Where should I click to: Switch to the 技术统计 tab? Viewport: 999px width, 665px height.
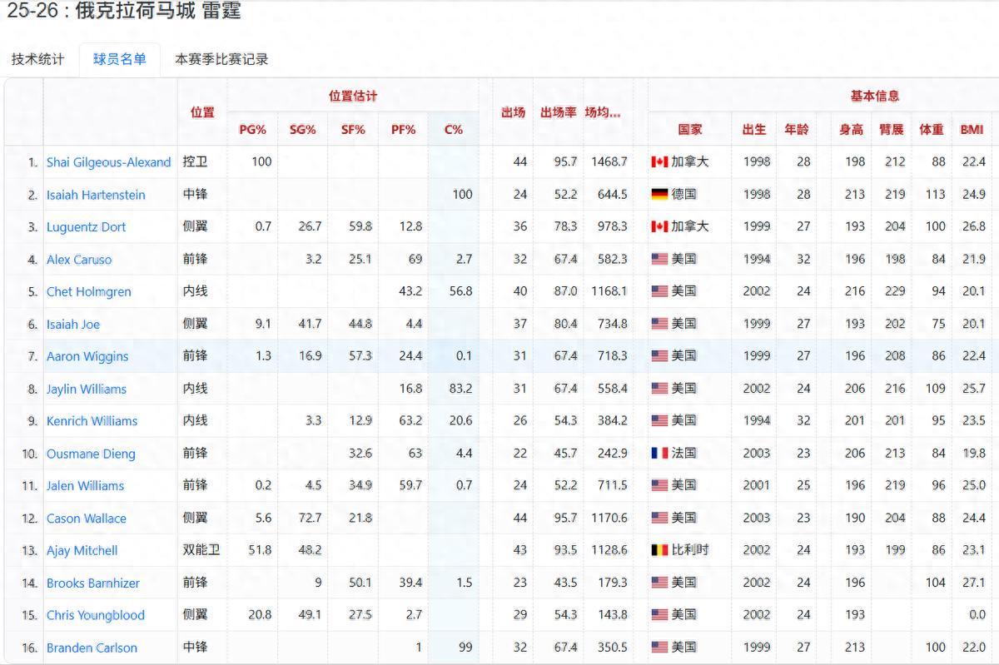[x=37, y=60]
